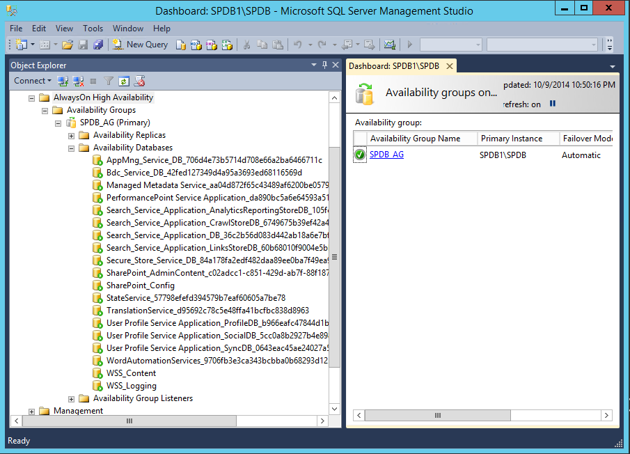Click the Copy icon in the toolbar
Screen dimensions: 630x454
point(262,45)
